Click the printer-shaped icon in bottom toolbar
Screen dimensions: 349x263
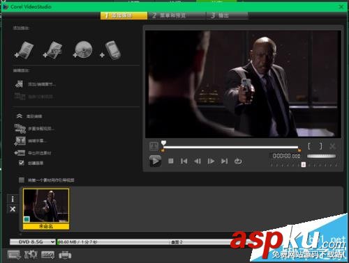[65, 255]
